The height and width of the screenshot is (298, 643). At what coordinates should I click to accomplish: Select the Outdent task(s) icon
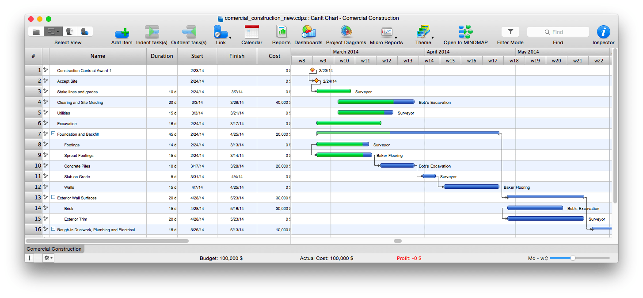point(189,32)
